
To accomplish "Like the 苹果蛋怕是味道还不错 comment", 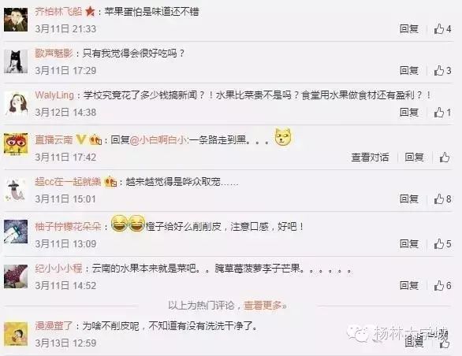I will point(442,29).
